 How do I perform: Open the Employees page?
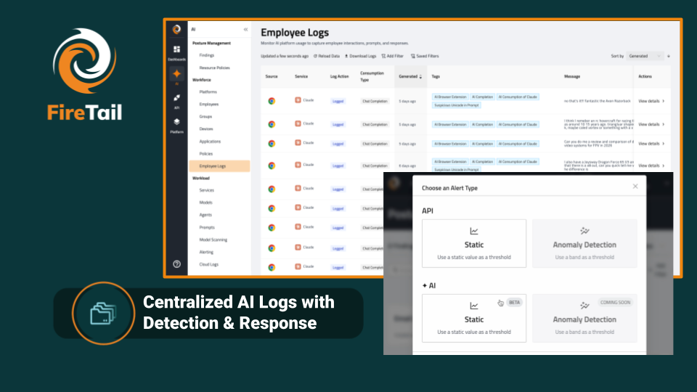209,104
